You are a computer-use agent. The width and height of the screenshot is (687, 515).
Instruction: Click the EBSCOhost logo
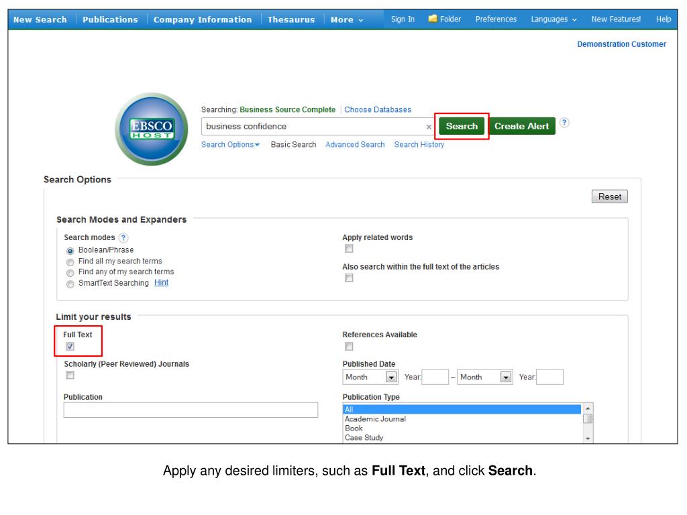tap(151, 129)
